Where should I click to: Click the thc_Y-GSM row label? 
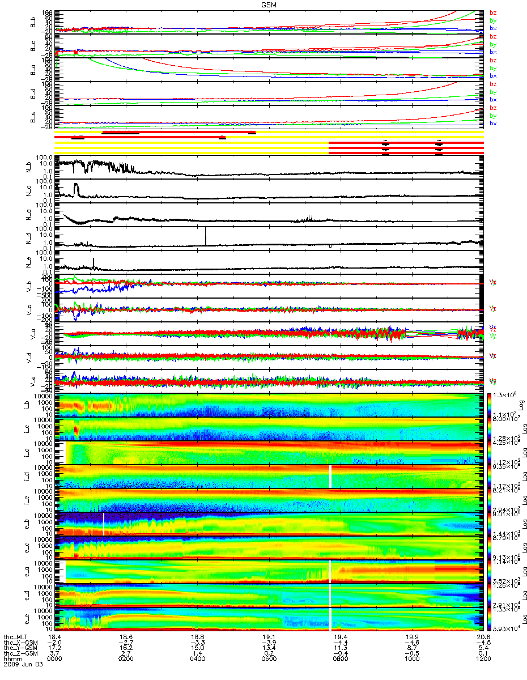pos(20,648)
